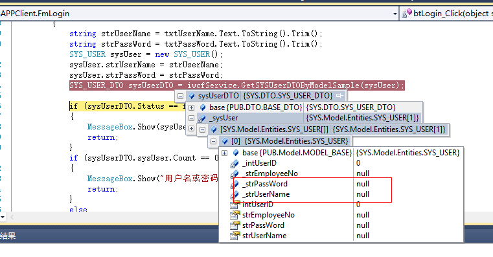Click the {SYS.DTO.SYS_USER_DTO} value of sysUserDTO
Viewport: 493px width, 257px height.
pos(288,96)
